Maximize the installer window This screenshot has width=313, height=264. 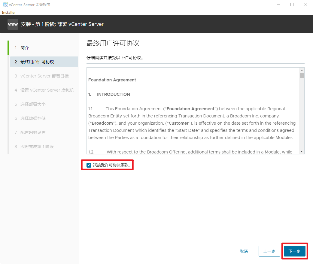point(292,5)
